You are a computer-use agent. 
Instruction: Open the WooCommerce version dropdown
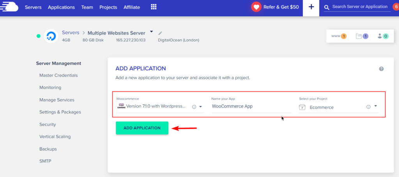coord(200,107)
